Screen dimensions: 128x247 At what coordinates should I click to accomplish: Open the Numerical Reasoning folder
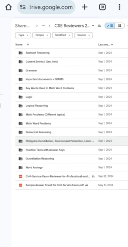pos(38,132)
